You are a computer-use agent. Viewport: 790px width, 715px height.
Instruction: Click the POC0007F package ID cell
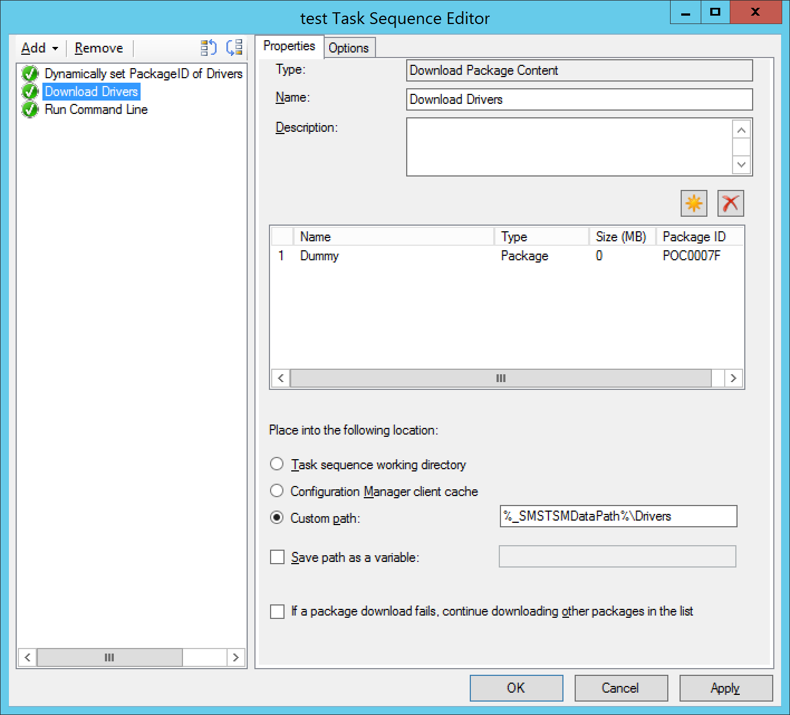tap(691, 256)
